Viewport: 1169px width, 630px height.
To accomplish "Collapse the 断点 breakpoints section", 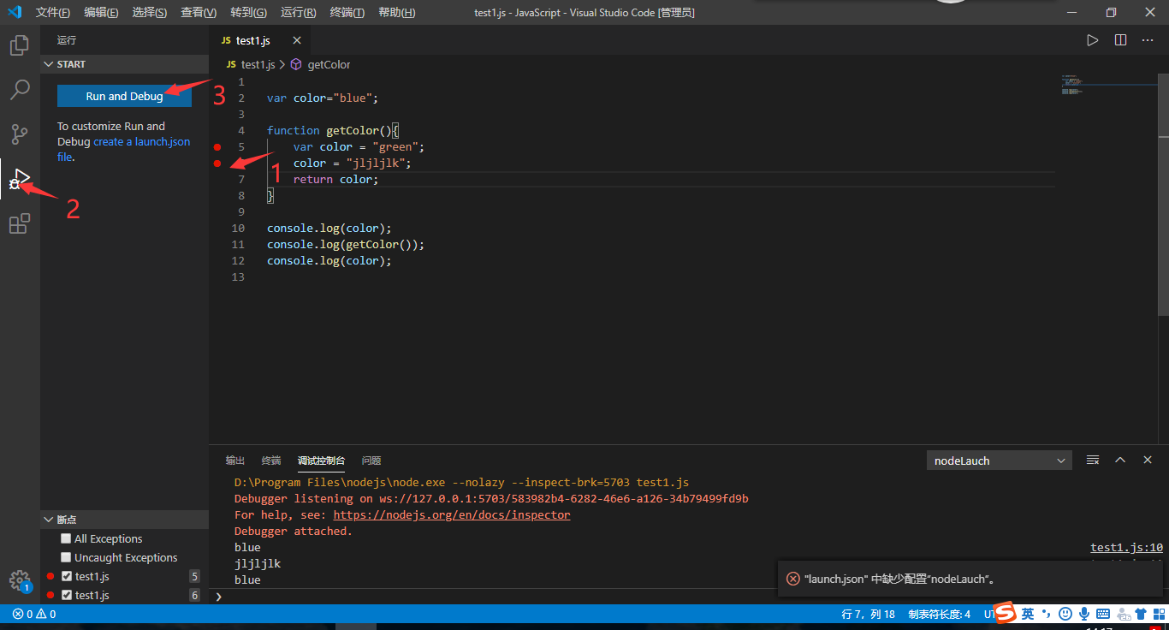I will 124,520.
